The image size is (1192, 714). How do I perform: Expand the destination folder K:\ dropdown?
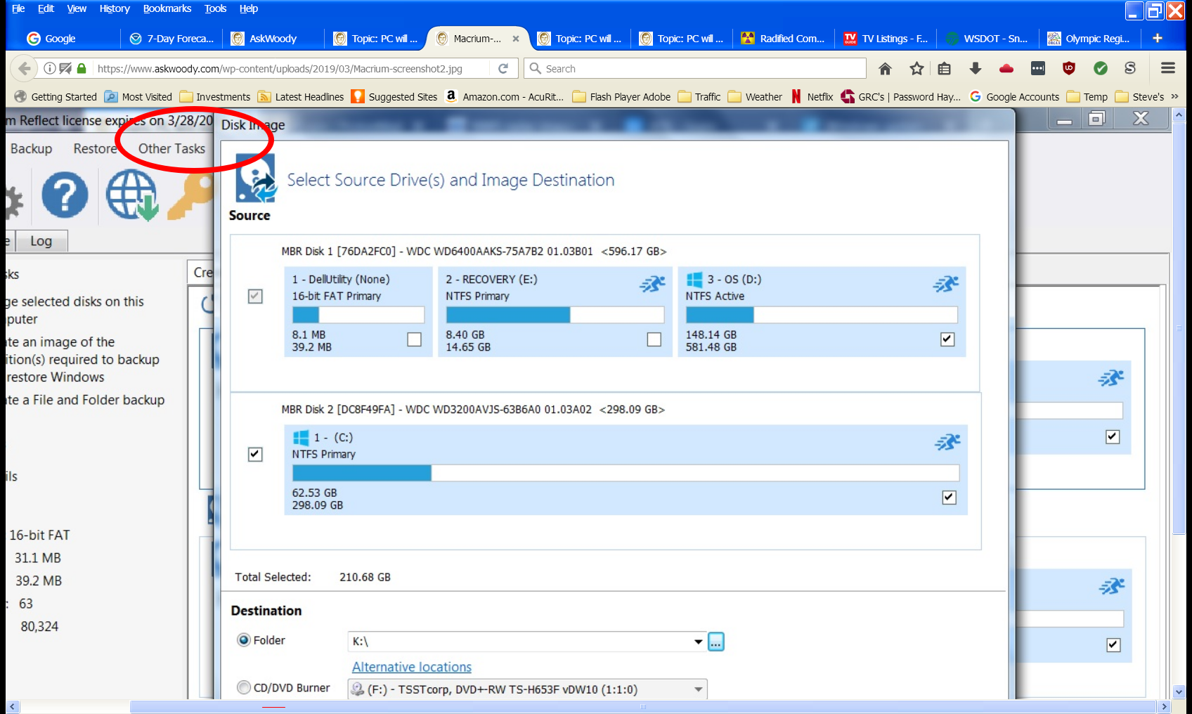pos(698,642)
